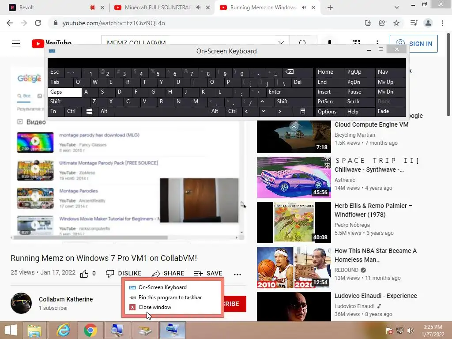Click the SIGN IN button
Viewport: 452px width, 339px height.
414,44
